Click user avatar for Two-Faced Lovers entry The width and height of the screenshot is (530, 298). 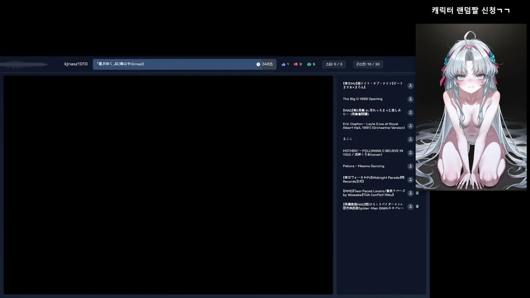(x=410, y=193)
